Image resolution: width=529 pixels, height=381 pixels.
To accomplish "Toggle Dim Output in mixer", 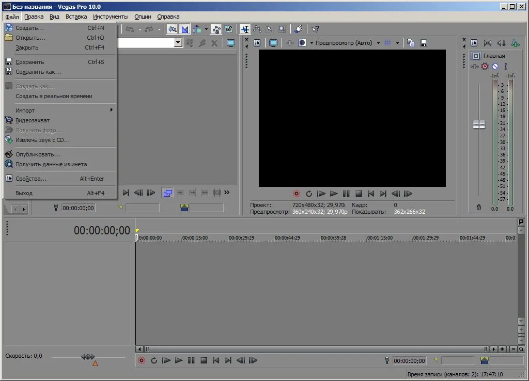I will tap(501, 43).
